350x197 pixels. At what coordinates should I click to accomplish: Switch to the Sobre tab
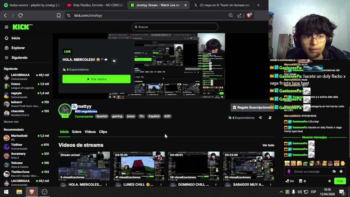[77, 132]
